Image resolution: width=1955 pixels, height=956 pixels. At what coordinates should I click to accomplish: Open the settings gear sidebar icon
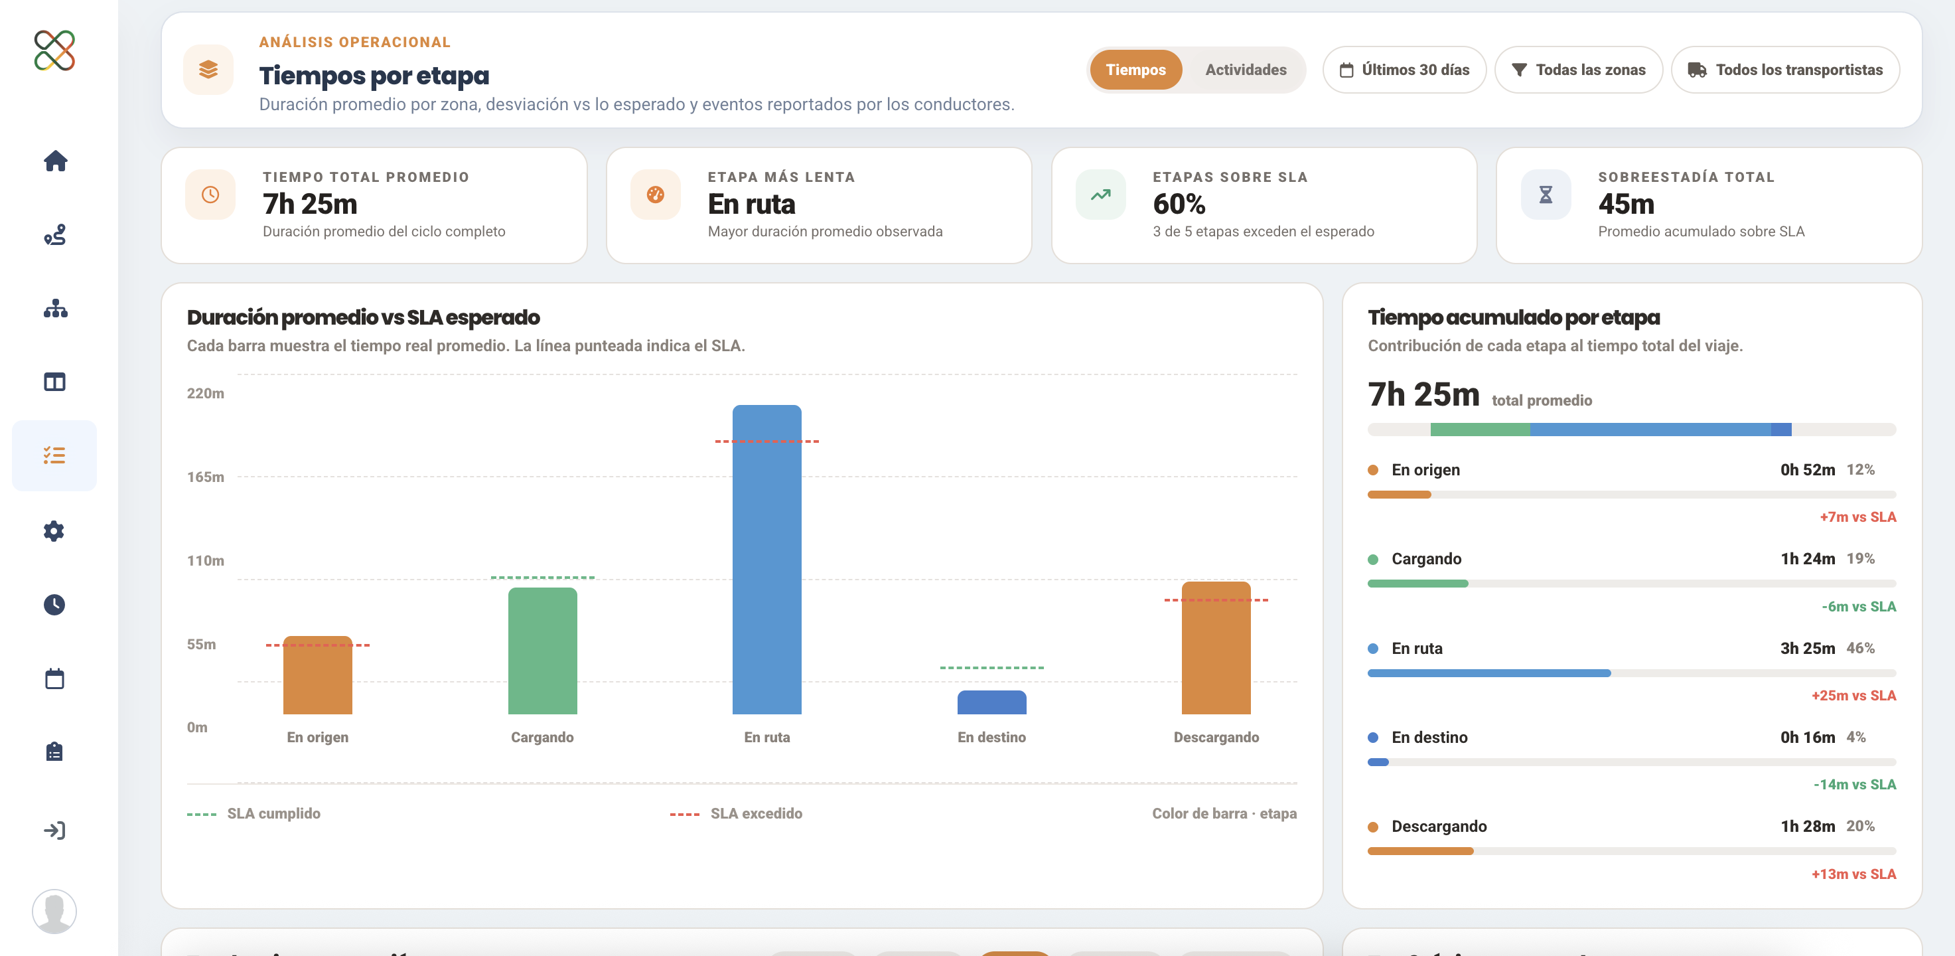pos(54,530)
